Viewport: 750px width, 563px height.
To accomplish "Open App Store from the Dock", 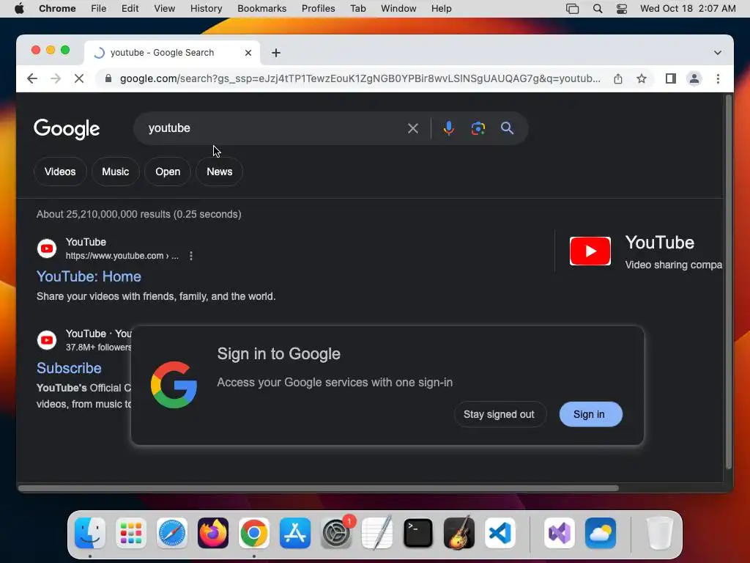I will (295, 533).
